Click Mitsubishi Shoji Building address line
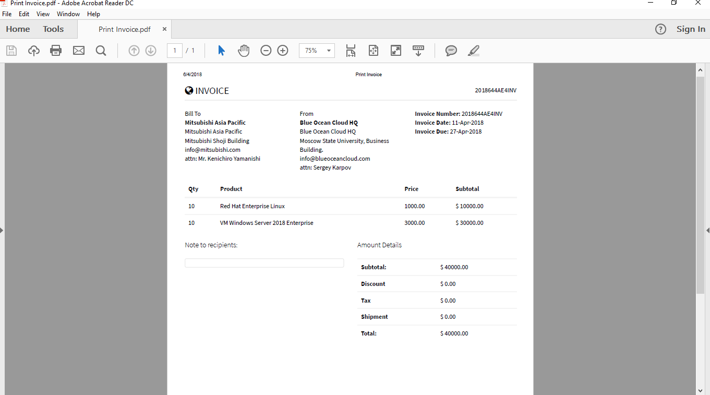 (217, 141)
